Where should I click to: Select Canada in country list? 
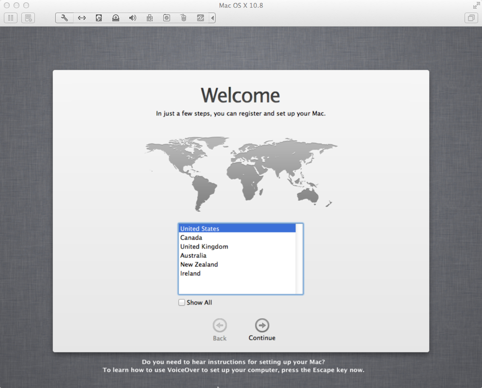coord(237,237)
